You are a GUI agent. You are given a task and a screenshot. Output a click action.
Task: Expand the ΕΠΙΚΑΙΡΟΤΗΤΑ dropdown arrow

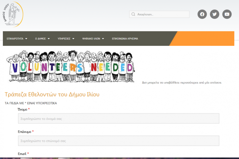(26, 39)
